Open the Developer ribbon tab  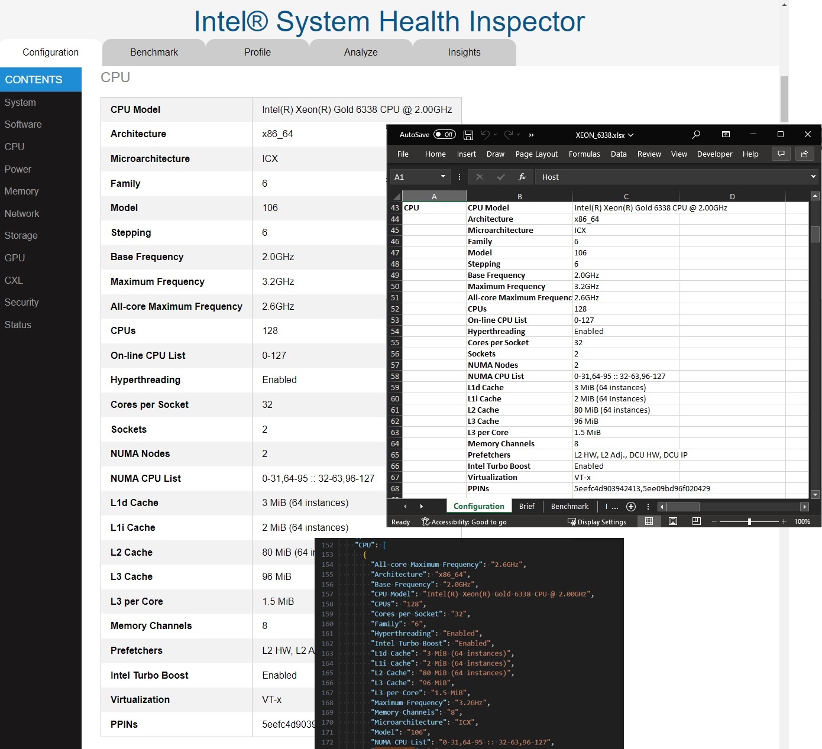click(x=714, y=154)
